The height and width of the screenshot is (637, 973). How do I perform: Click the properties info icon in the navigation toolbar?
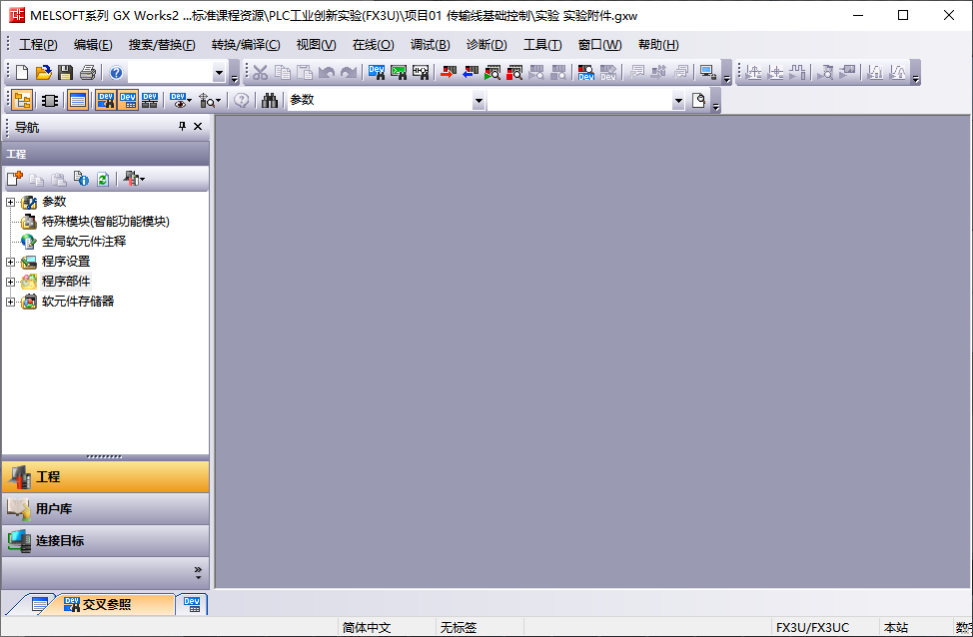tap(81, 179)
